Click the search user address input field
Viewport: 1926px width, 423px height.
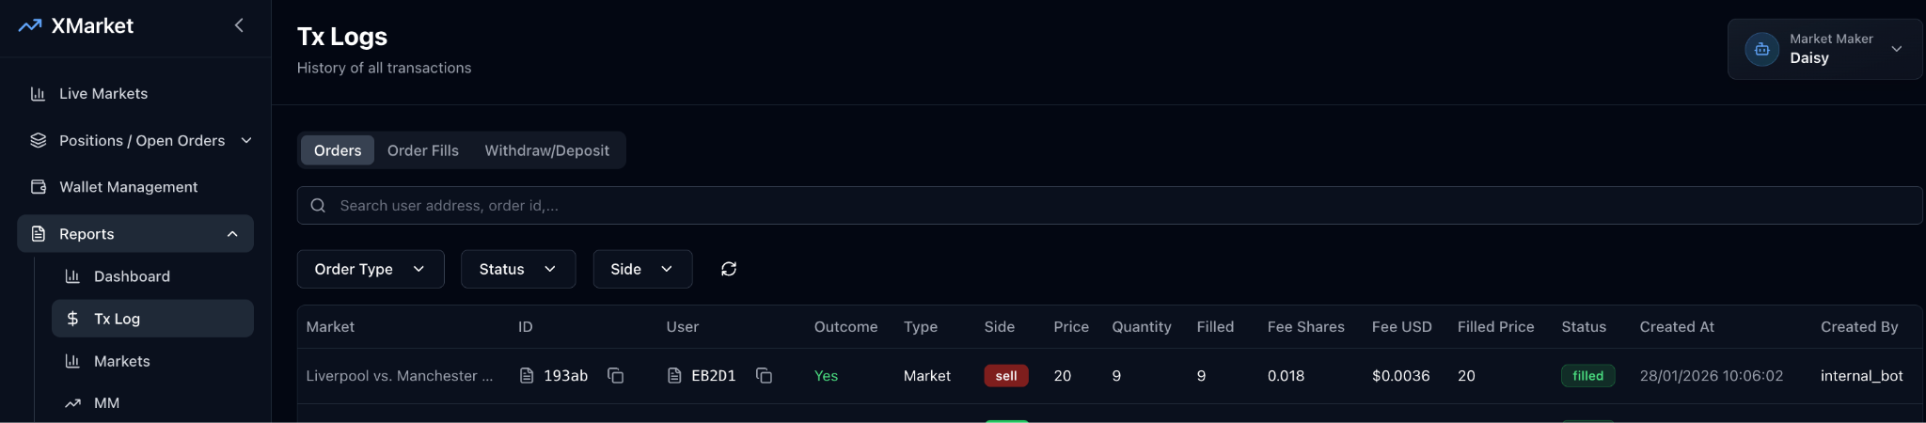tap(1110, 206)
